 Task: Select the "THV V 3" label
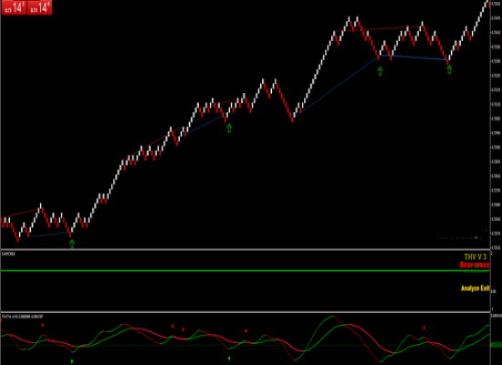tap(476, 256)
